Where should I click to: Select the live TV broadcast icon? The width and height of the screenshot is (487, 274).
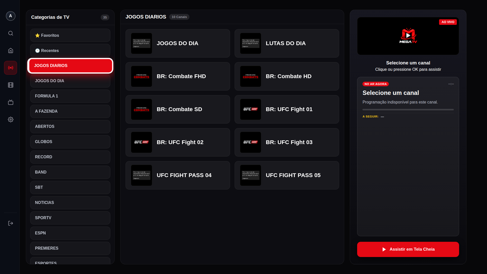[10, 68]
